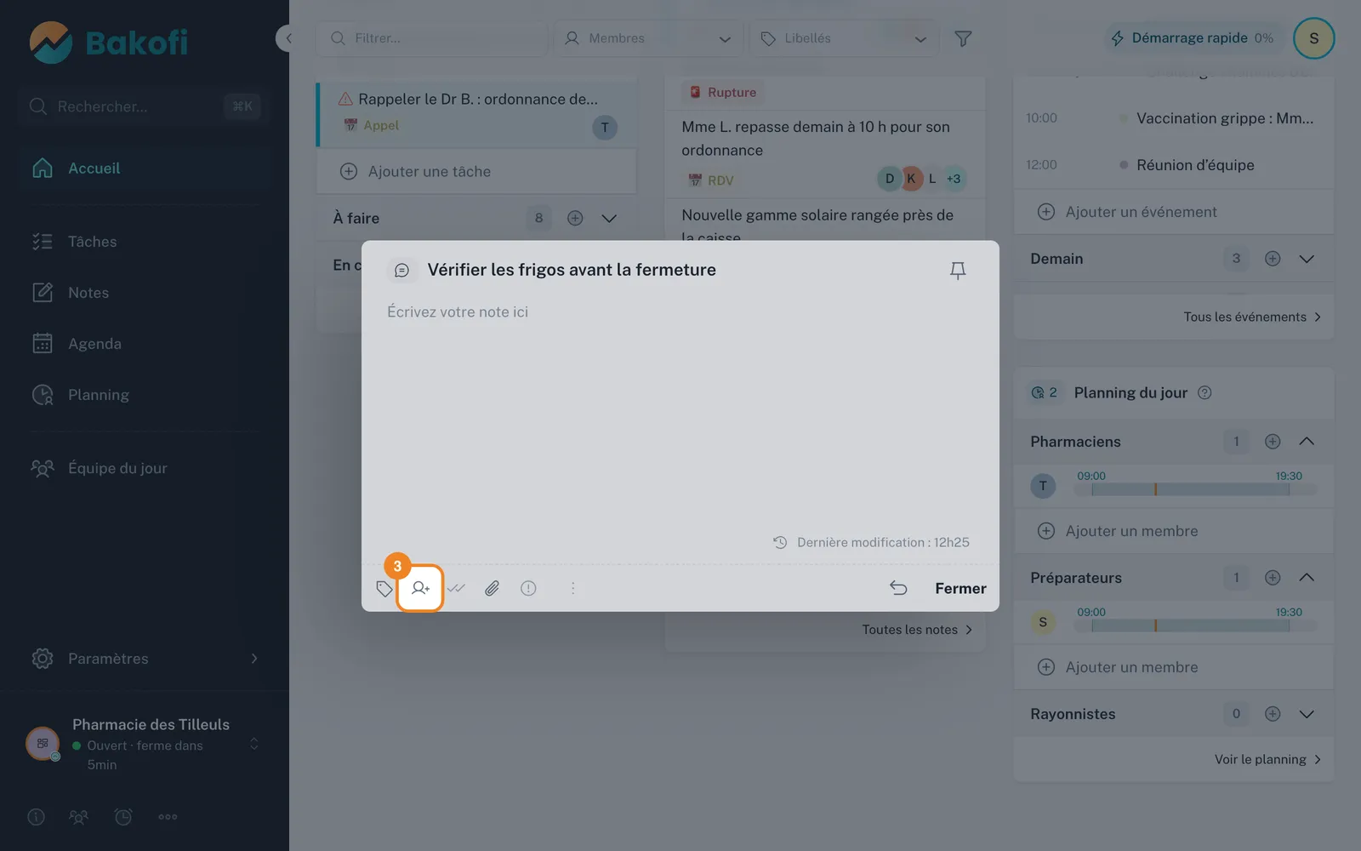Click the alarm clock icon at sidebar bottom
Image resolution: width=1361 pixels, height=851 pixels.
(x=123, y=817)
